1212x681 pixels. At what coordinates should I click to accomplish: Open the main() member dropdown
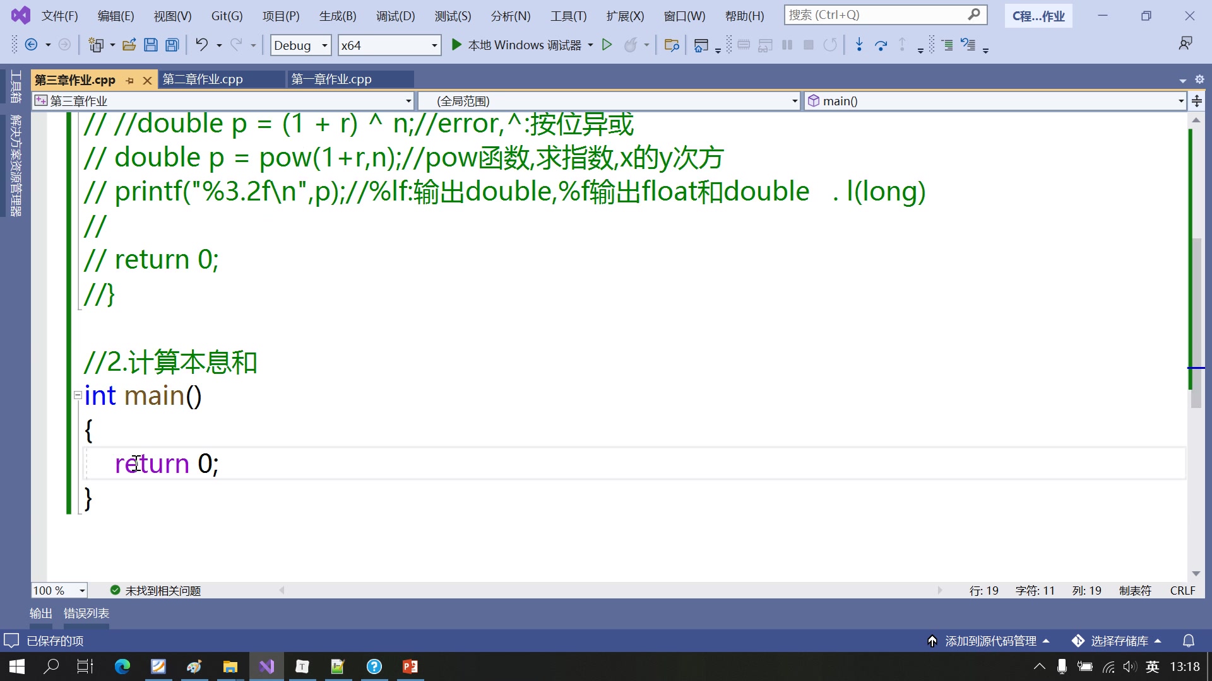point(995,101)
